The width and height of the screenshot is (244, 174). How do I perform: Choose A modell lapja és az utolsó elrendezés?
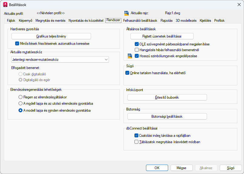tap(20, 103)
